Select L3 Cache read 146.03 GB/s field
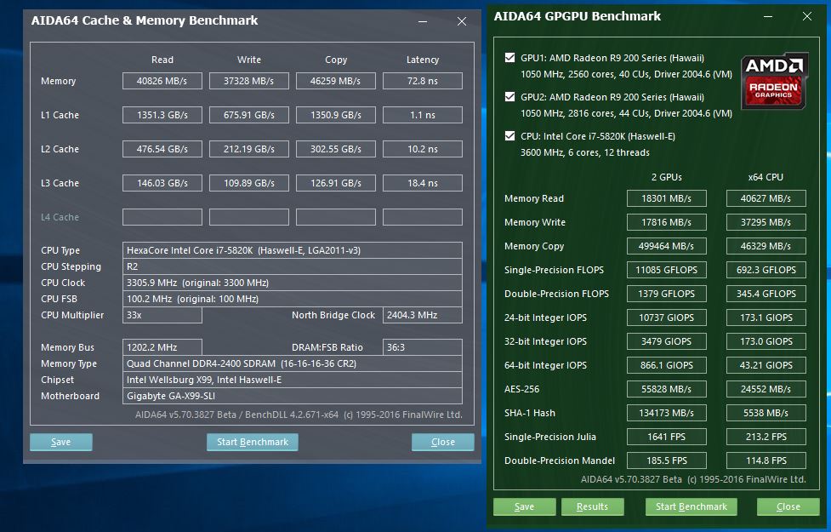 point(162,183)
